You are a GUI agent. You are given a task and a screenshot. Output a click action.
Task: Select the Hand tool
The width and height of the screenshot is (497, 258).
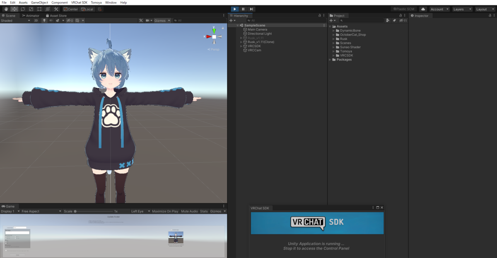click(6, 9)
